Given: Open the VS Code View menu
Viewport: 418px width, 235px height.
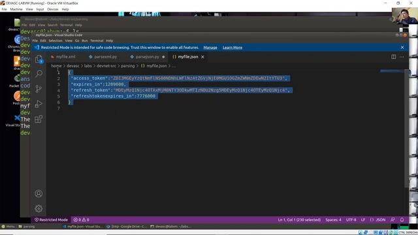Looking at the screenshot, I should click(69, 40).
